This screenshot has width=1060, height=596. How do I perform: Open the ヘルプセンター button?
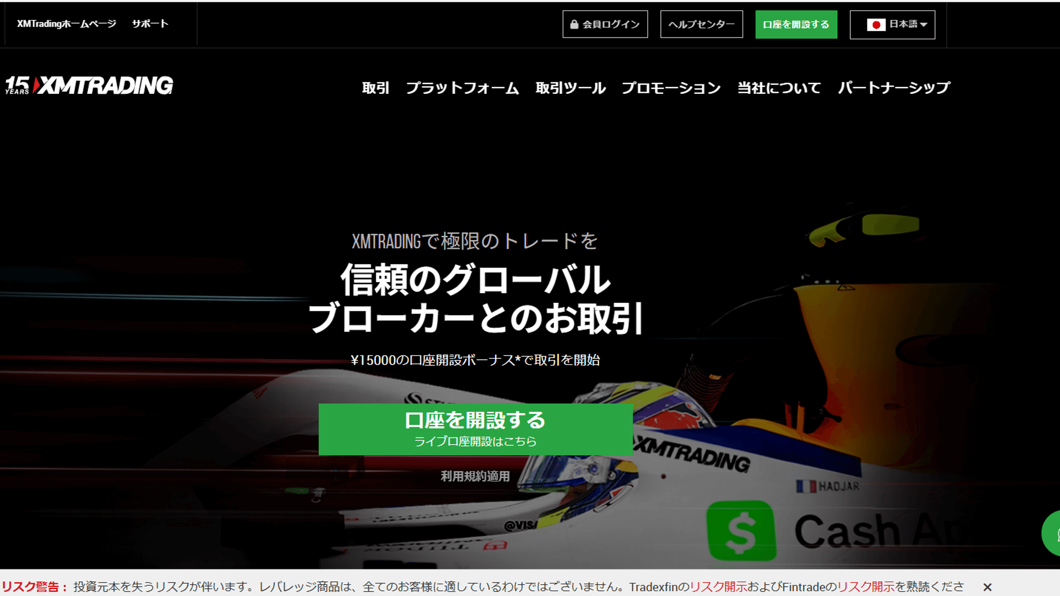coord(701,24)
